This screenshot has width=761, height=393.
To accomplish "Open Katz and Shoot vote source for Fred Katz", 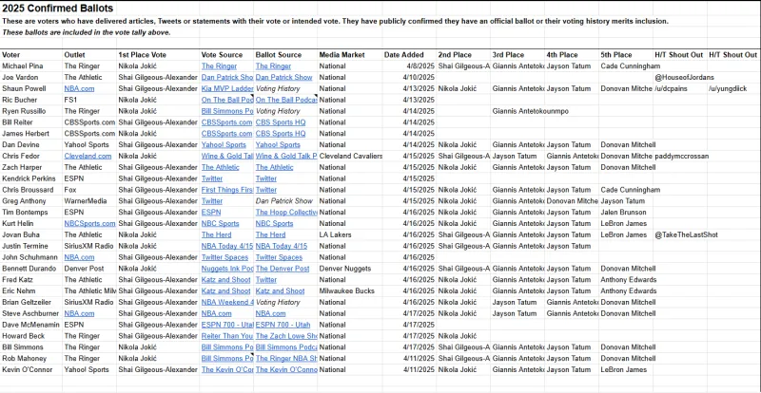I will [225, 280].
